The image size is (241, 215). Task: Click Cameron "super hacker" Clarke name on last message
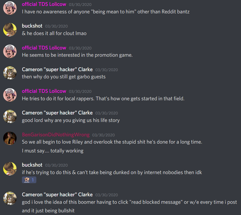tap(57, 195)
